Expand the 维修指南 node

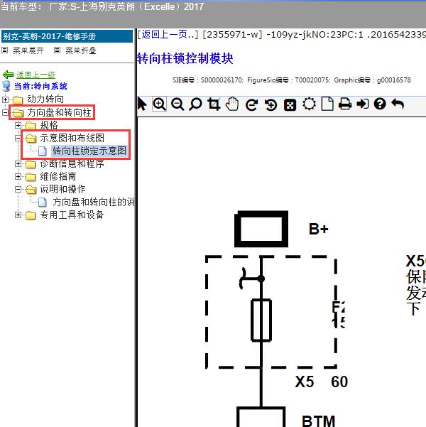point(18,176)
